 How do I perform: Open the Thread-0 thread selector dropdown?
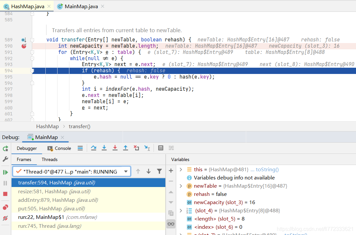pos(72,172)
